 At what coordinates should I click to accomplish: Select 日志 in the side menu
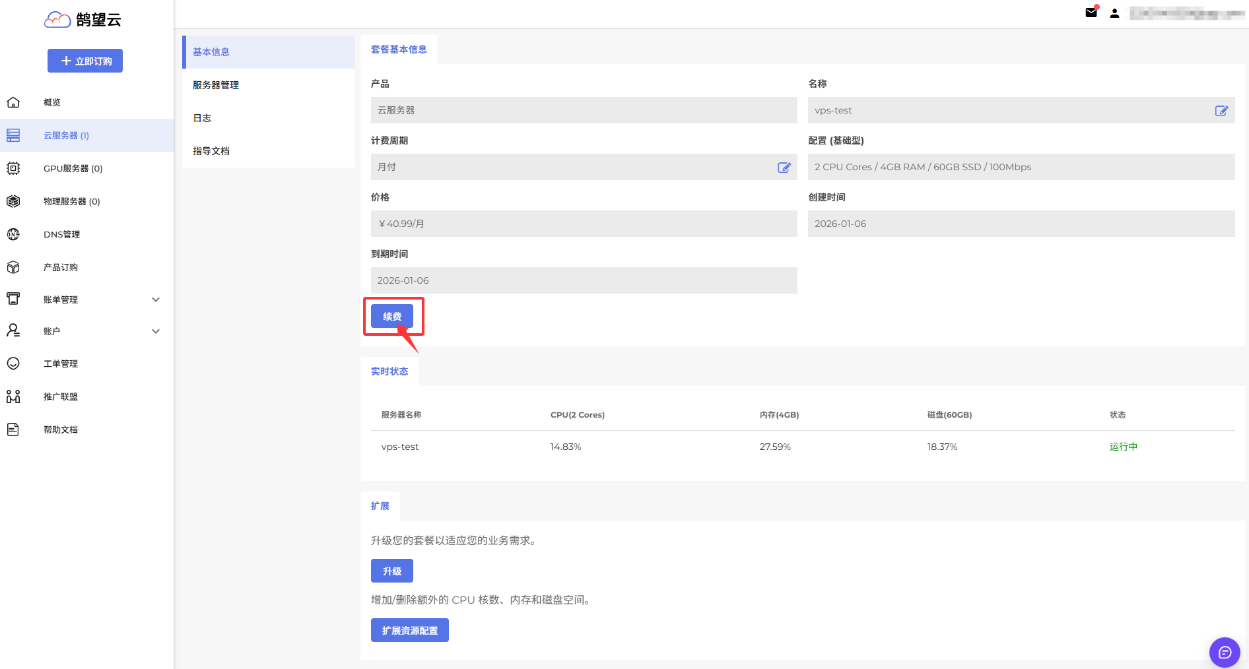202,118
